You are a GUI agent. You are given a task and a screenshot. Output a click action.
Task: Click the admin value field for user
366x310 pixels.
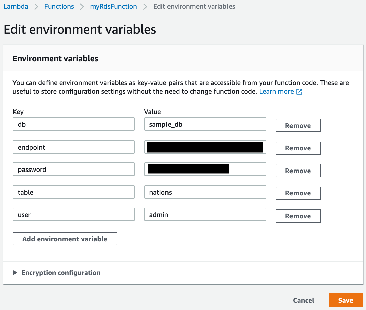tap(205, 214)
